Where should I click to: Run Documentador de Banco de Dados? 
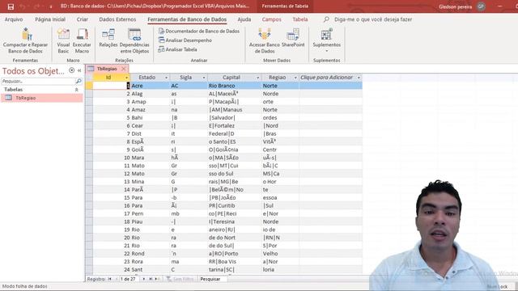199,31
